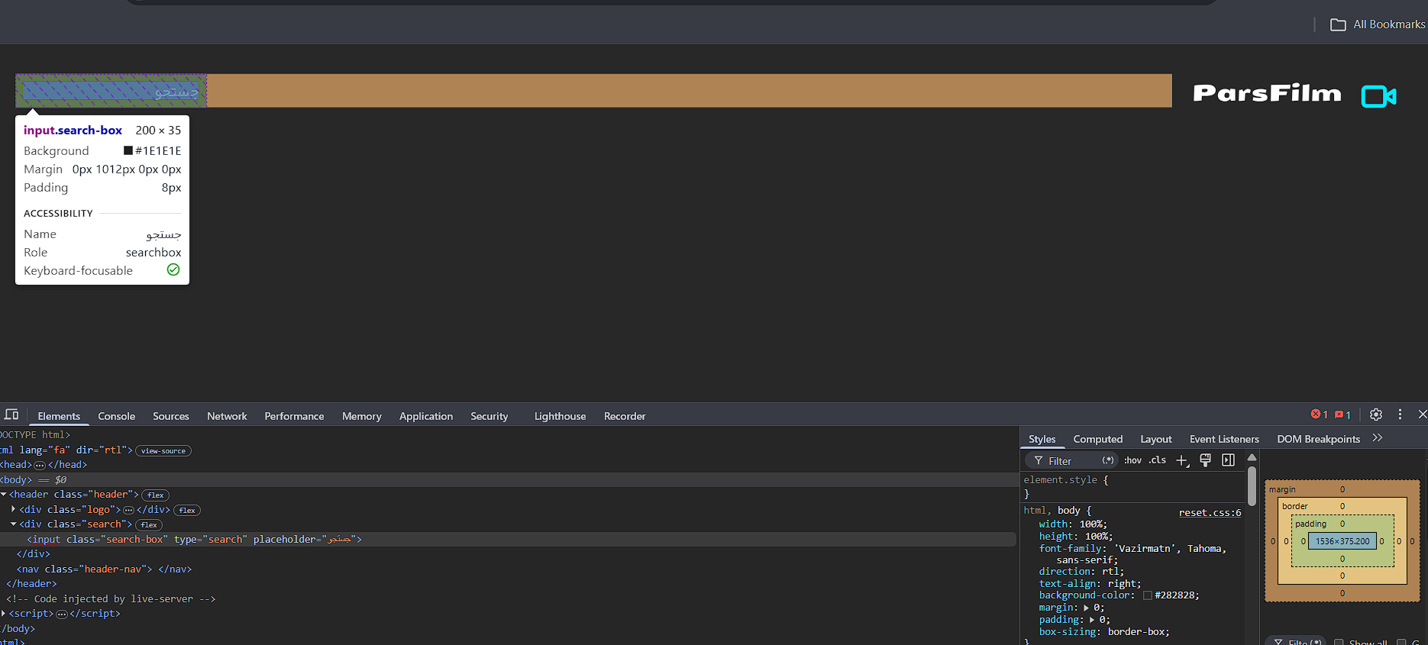The width and height of the screenshot is (1428, 645).
Task: Toggle the .cls element classes button
Action: click(x=1158, y=460)
